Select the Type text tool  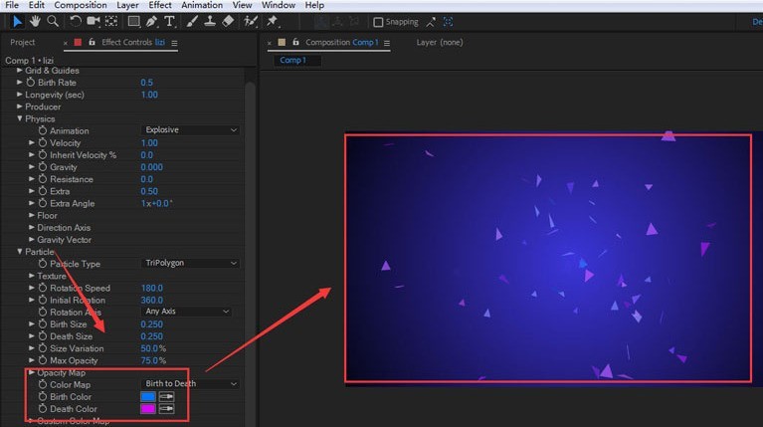169,21
